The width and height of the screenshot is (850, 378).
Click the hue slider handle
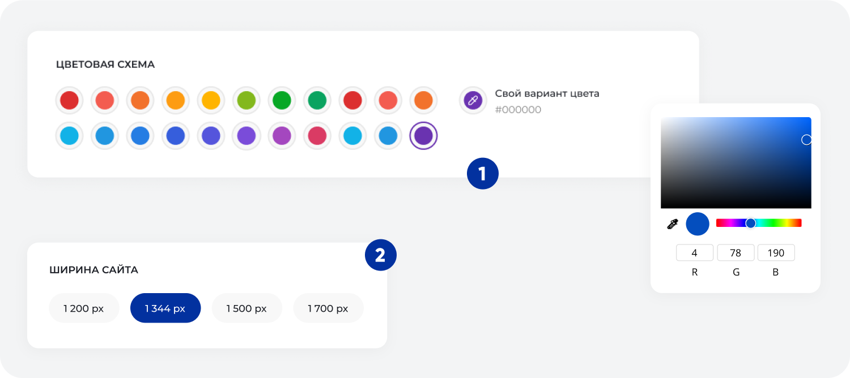click(751, 223)
